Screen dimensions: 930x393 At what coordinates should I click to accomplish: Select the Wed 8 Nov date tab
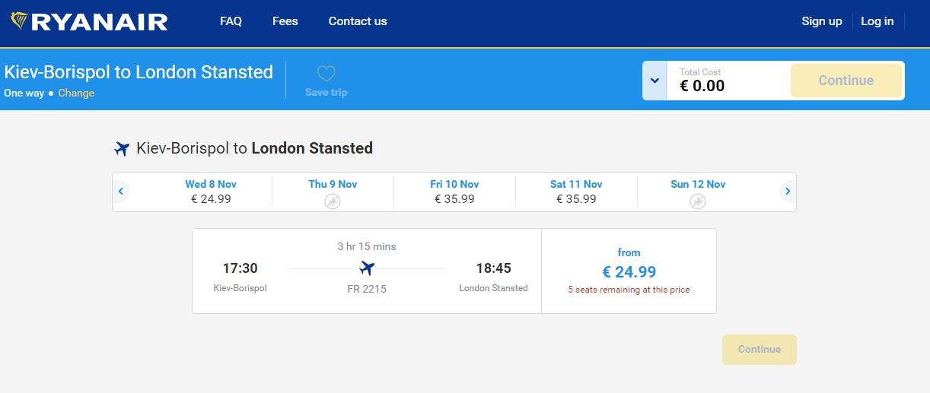(211, 192)
